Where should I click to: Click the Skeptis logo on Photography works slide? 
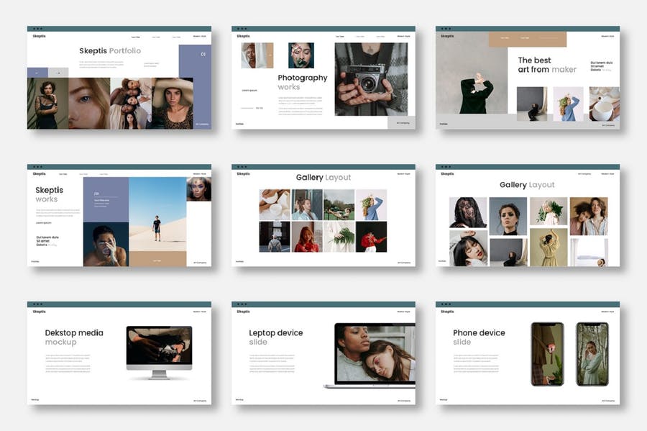244,36
